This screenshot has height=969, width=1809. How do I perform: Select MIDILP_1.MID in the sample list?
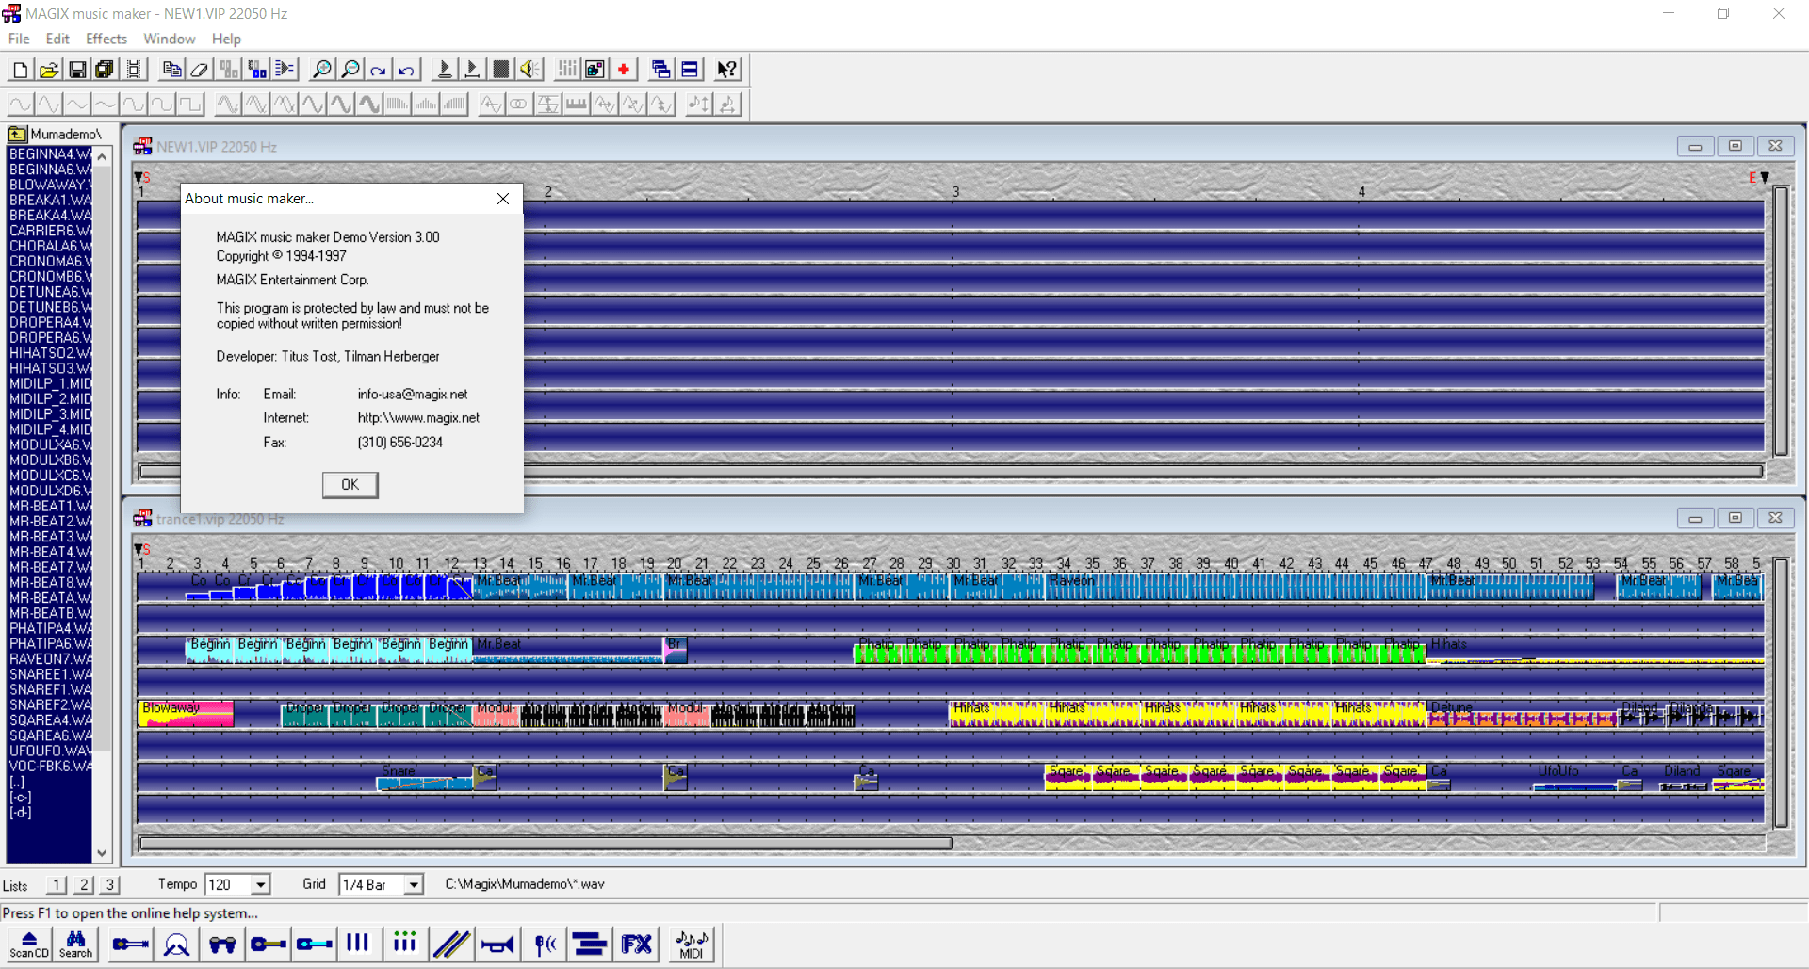49,383
